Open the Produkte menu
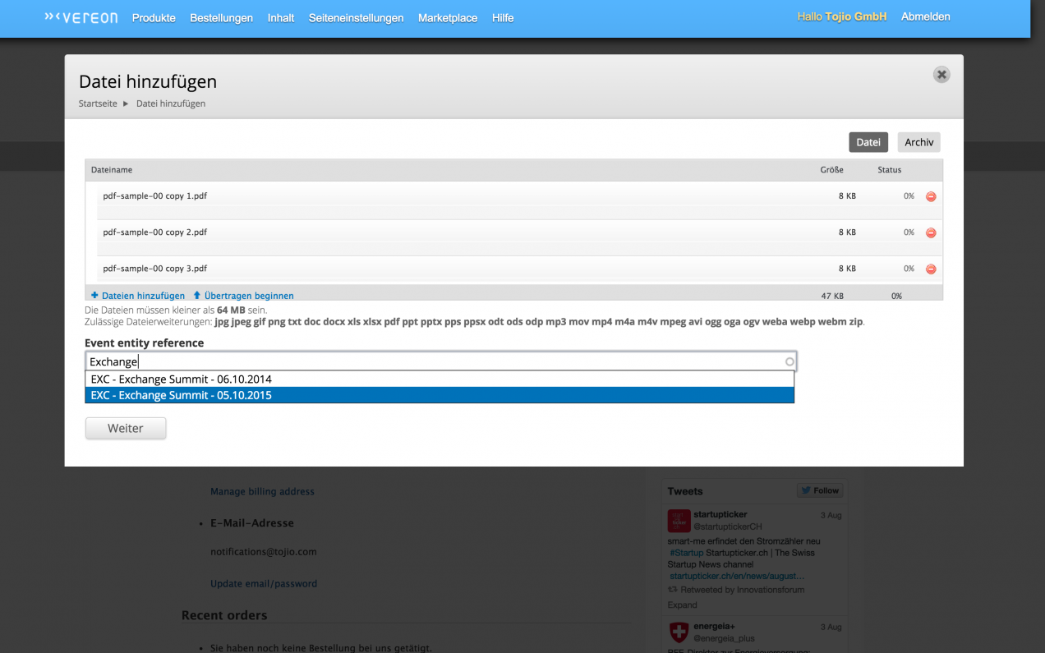 pos(154,18)
